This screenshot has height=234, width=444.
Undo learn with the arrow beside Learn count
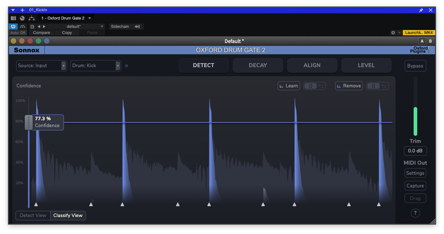(321, 86)
